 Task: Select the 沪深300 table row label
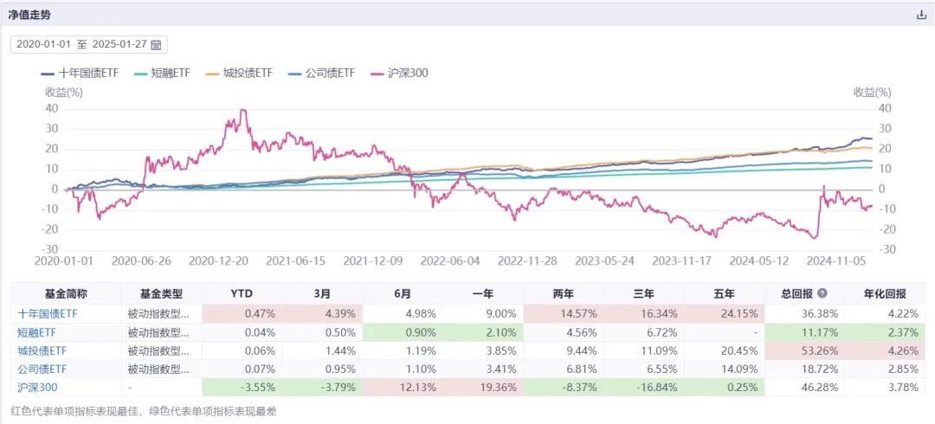click(x=36, y=389)
